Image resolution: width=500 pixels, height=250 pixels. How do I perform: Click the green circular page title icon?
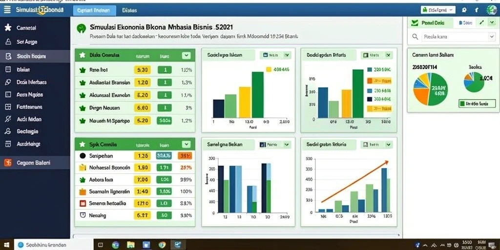coord(82,28)
